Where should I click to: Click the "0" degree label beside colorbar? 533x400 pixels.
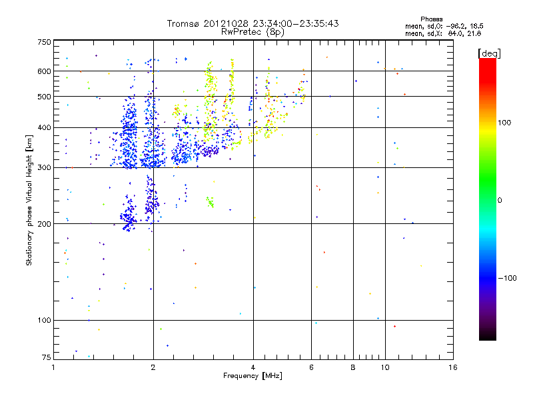click(500, 201)
